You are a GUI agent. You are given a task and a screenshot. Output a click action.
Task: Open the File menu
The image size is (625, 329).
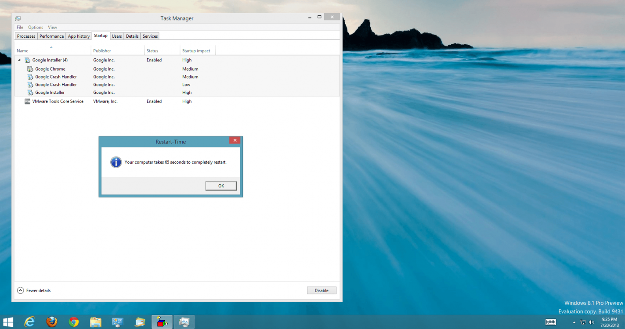(20, 27)
